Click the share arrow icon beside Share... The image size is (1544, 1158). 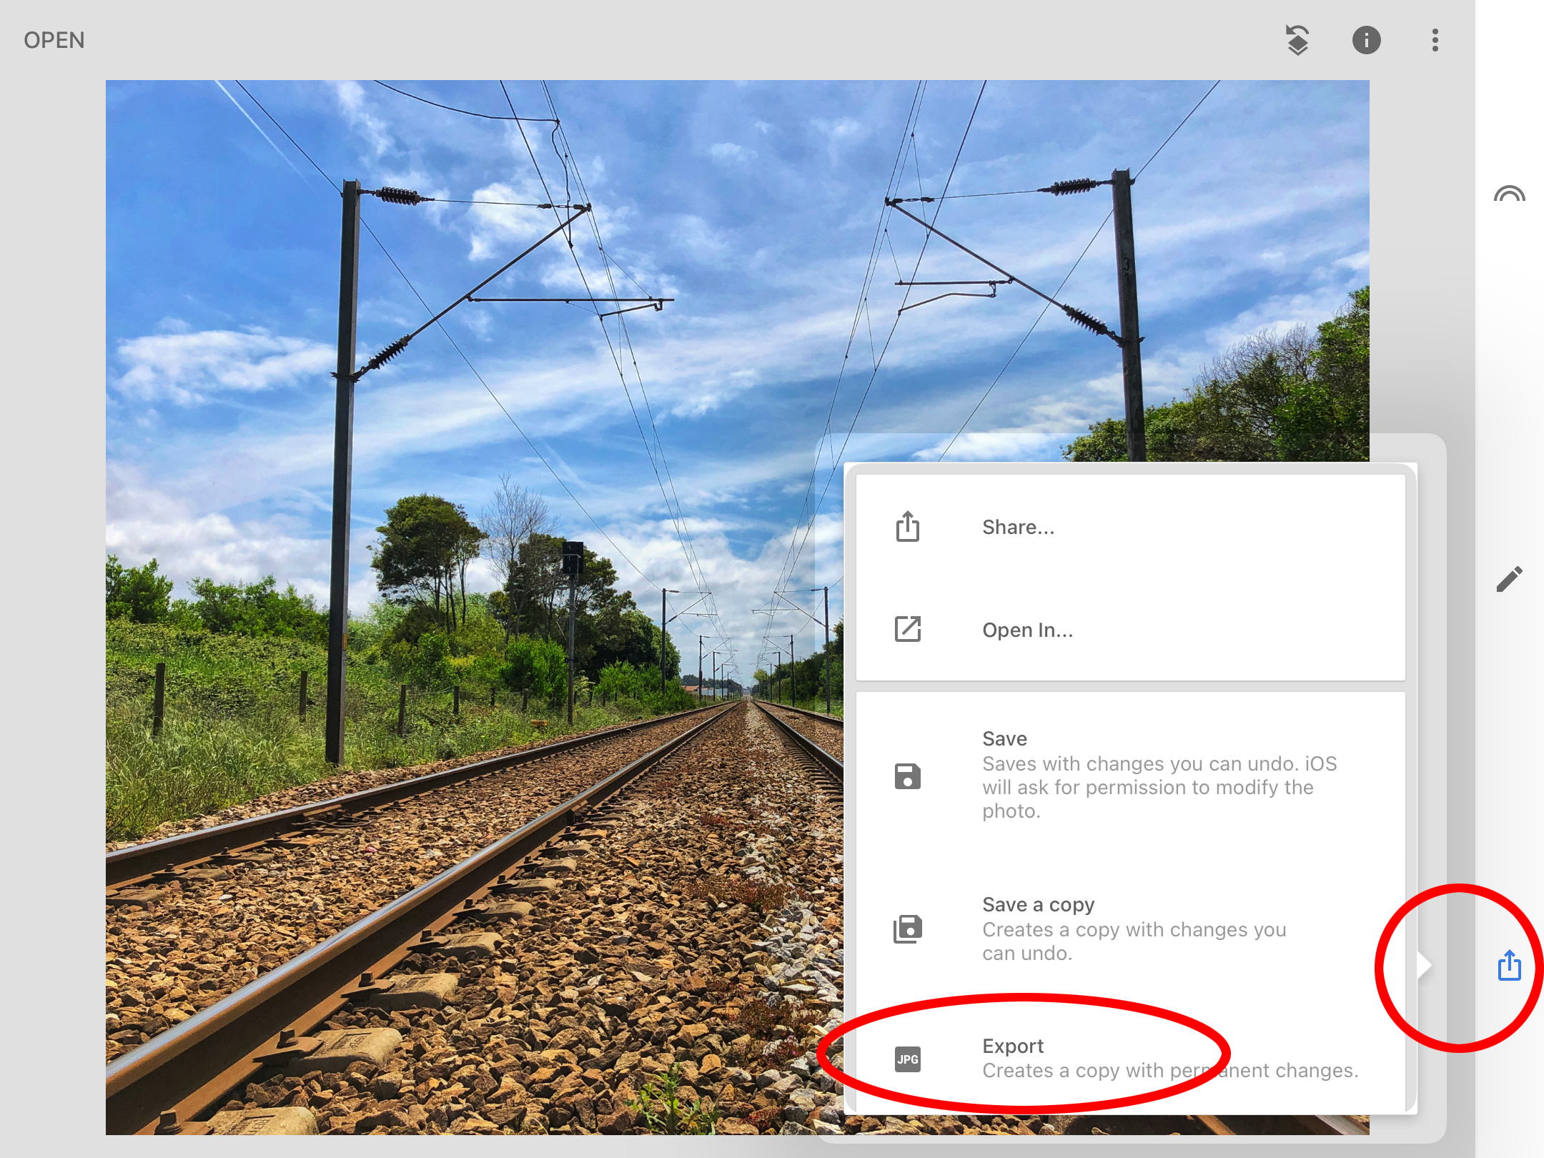pos(908,527)
